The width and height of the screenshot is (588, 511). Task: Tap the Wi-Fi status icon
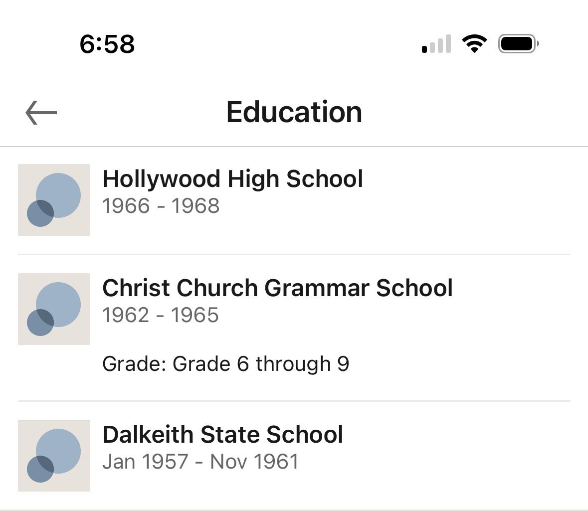point(474,44)
